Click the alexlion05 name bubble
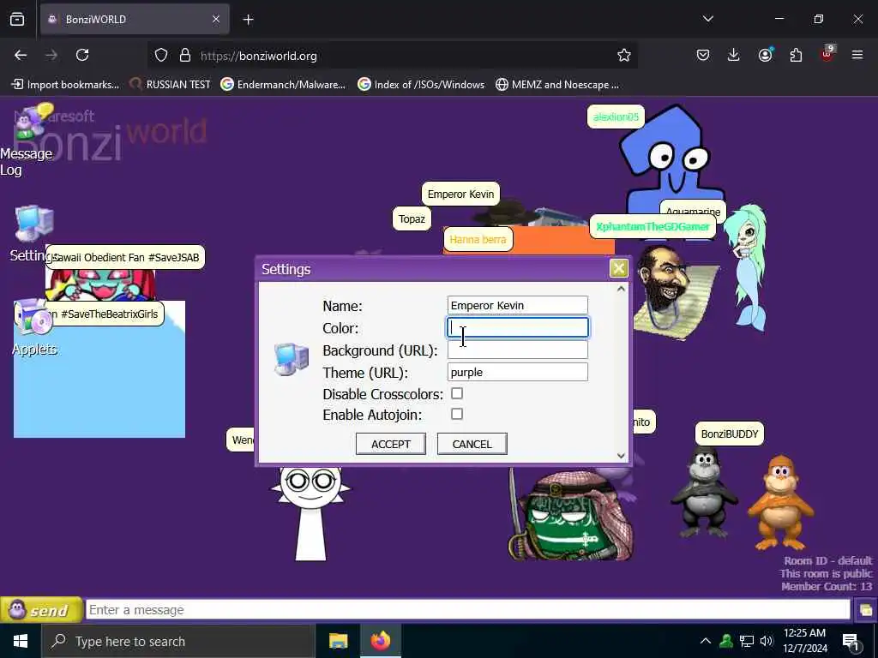This screenshot has width=878, height=658. click(x=616, y=117)
